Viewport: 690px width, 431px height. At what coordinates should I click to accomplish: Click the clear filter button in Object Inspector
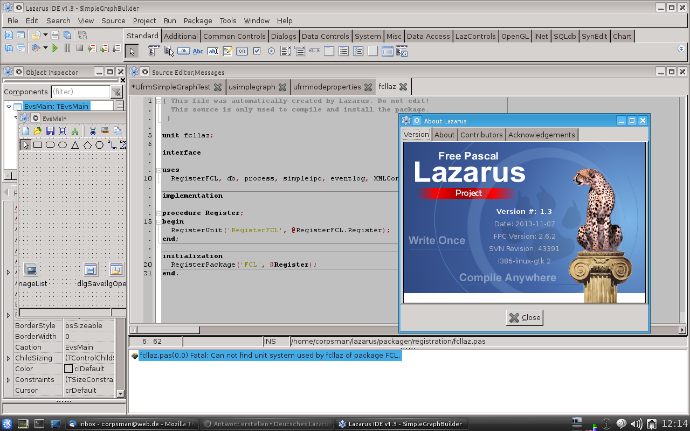click(x=116, y=92)
